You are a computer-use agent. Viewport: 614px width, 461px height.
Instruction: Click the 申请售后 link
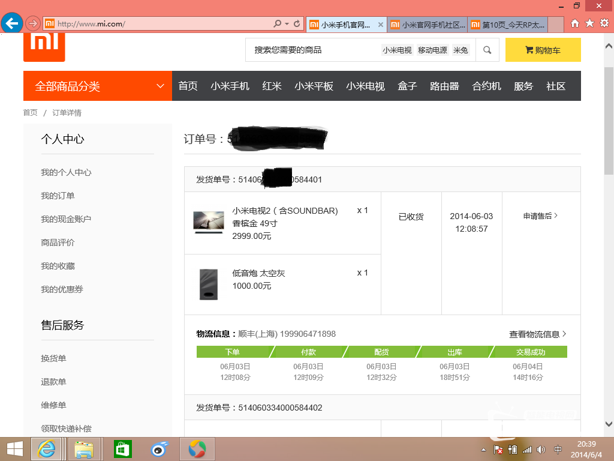(540, 216)
